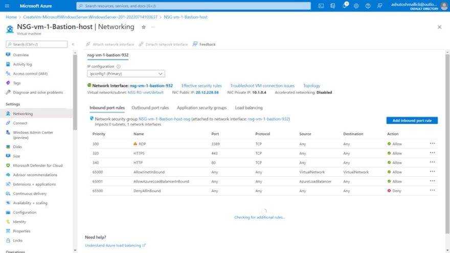Viewport: 450px width, 253px height.
Task: Open Windows Admin Center (preview)
Action: tap(33, 135)
